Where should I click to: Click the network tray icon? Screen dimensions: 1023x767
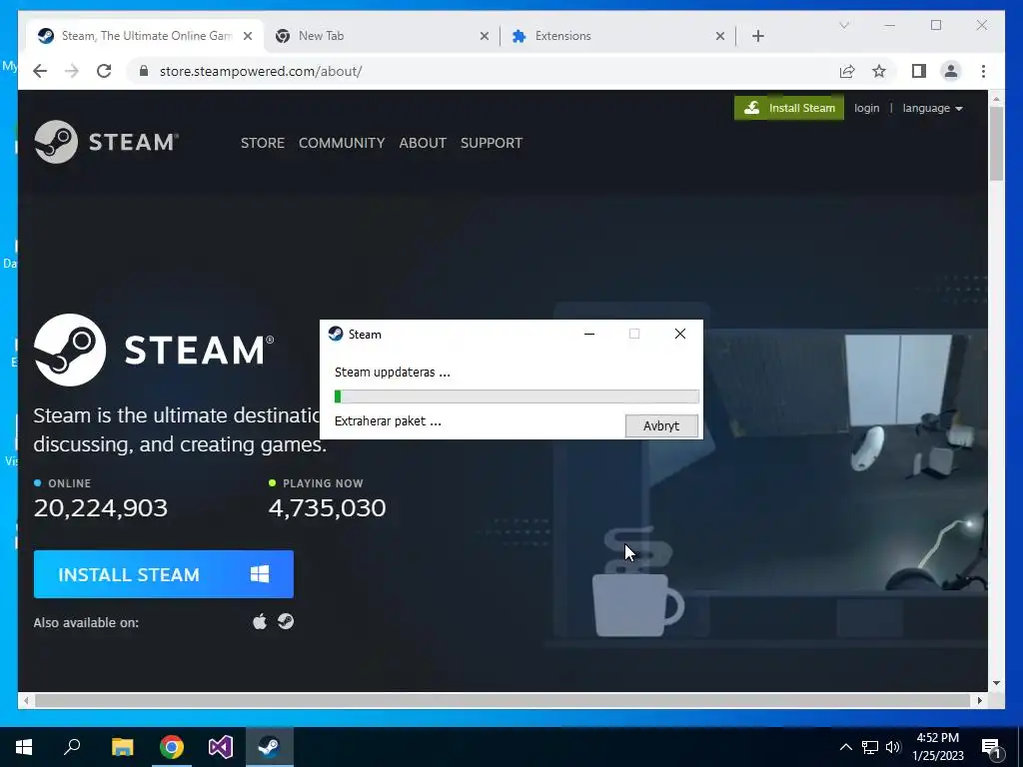click(x=870, y=747)
